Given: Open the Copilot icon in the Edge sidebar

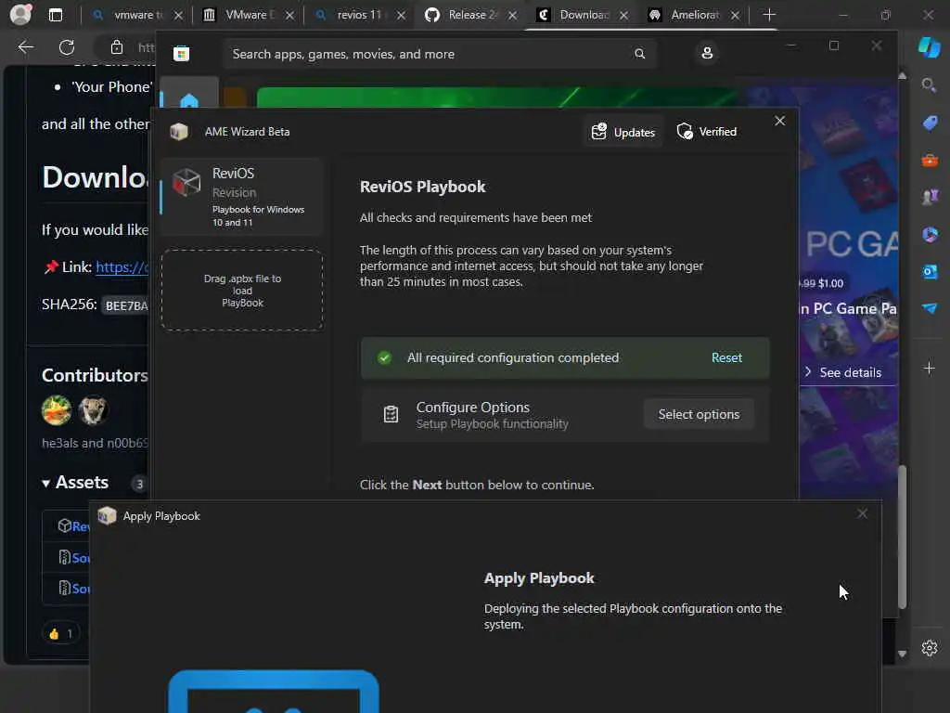Looking at the screenshot, I should (x=929, y=47).
